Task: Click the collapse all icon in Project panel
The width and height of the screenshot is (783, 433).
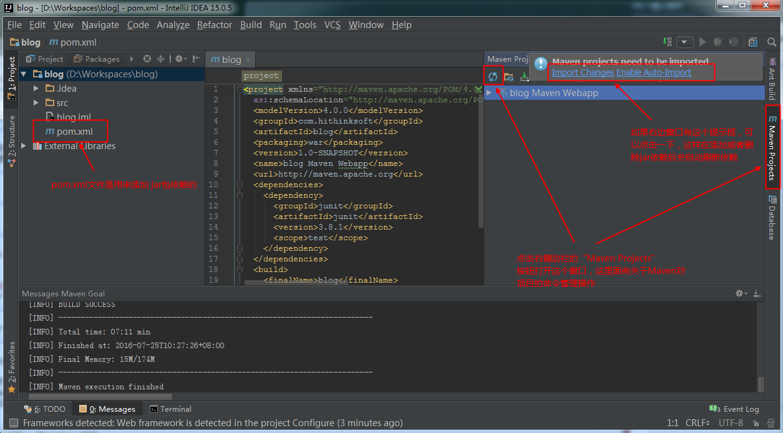Action: pos(161,59)
